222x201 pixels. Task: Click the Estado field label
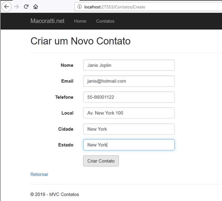coord(66,145)
